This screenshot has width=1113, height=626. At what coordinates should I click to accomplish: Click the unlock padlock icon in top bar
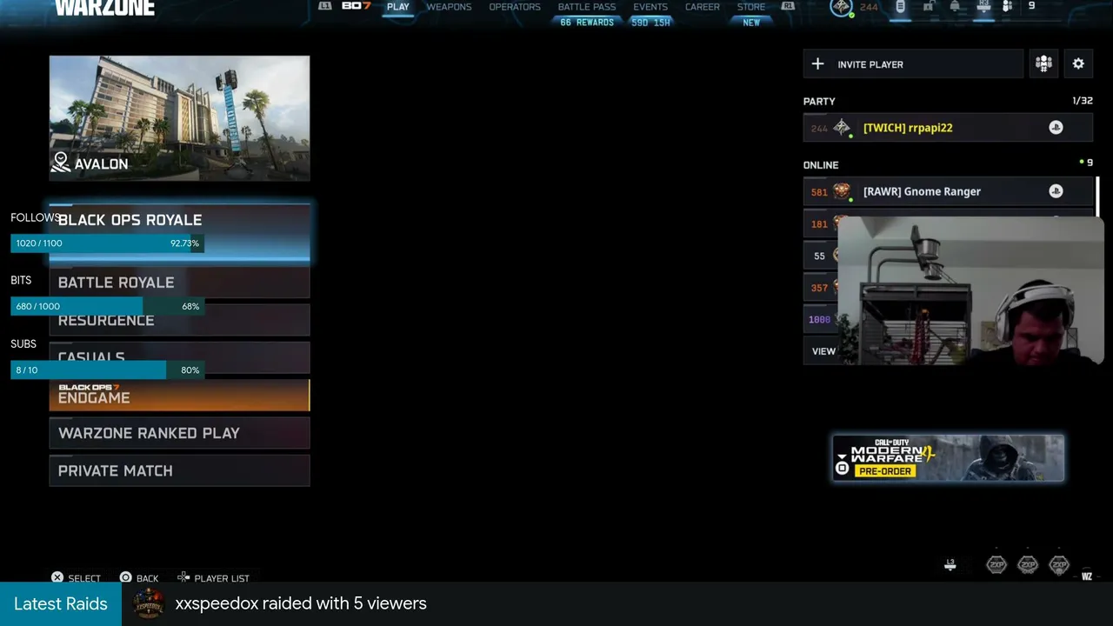point(929,6)
